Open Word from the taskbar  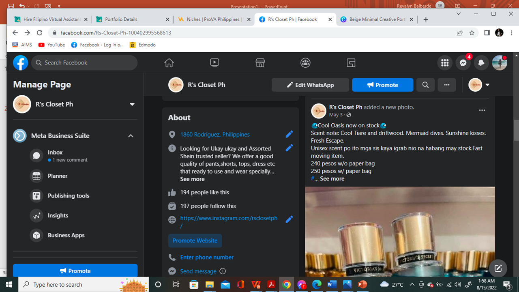click(332, 284)
